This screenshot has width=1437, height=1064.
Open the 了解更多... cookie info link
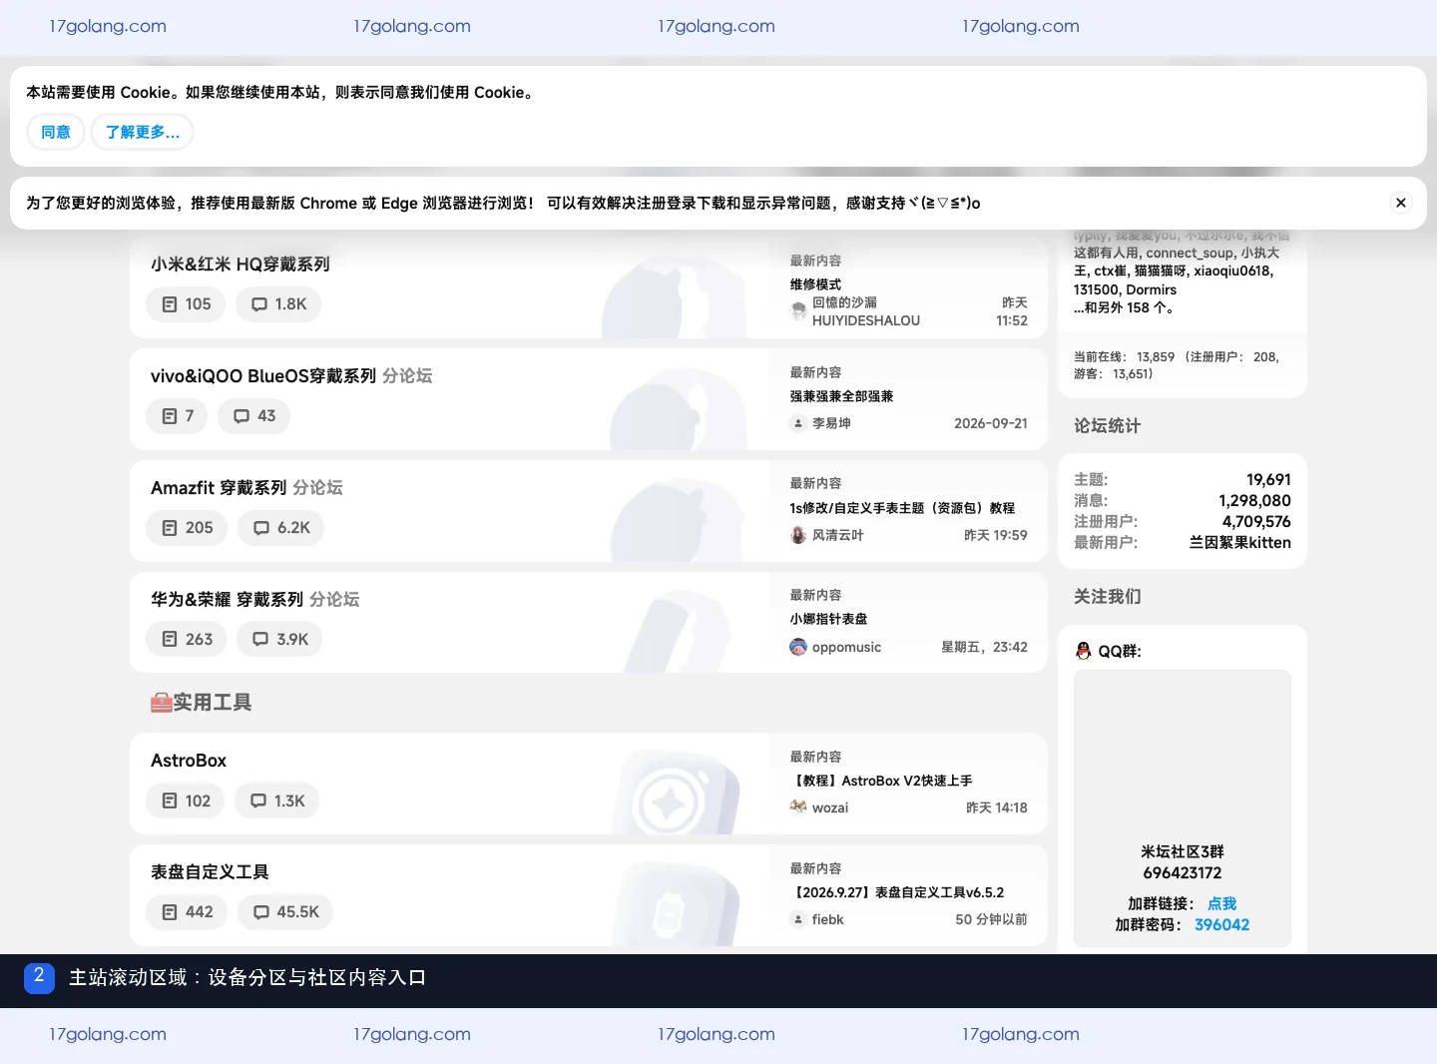pos(143,132)
